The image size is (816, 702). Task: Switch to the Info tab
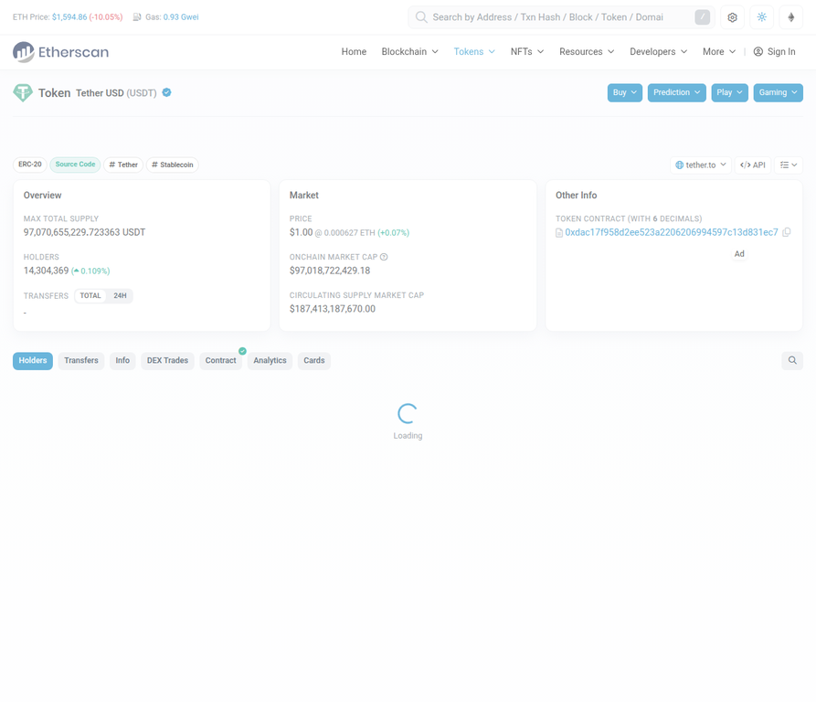coord(122,361)
